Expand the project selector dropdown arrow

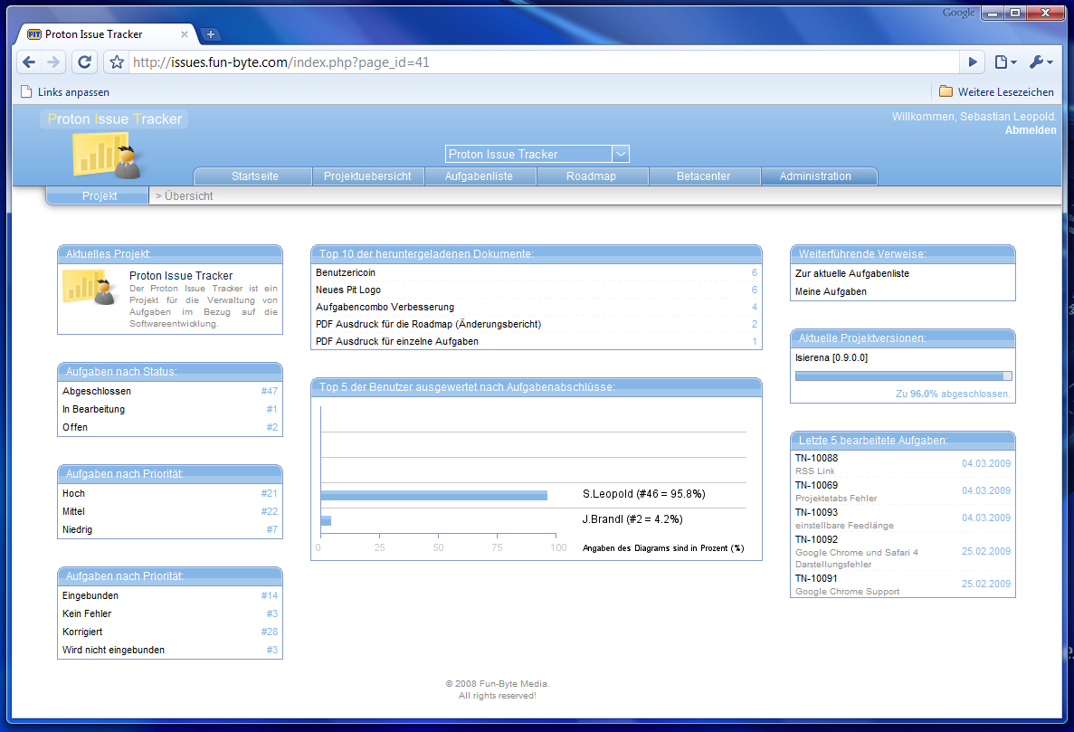pos(621,154)
